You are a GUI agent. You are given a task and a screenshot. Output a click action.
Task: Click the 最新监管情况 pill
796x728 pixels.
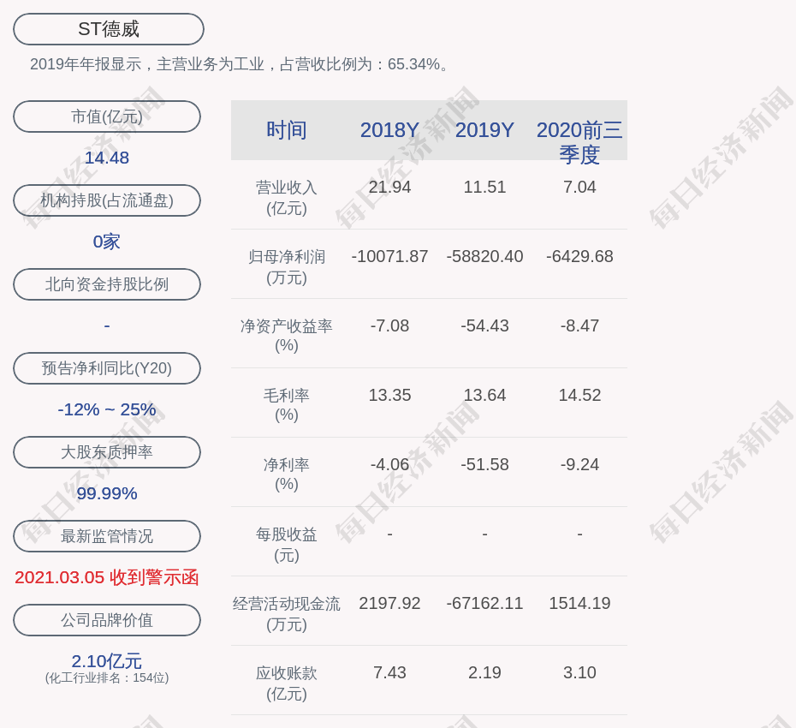pos(107,536)
